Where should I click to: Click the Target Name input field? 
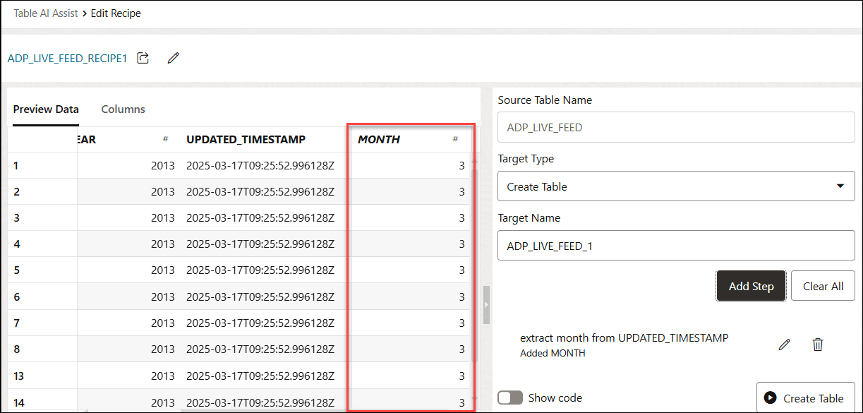pyautogui.click(x=676, y=246)
